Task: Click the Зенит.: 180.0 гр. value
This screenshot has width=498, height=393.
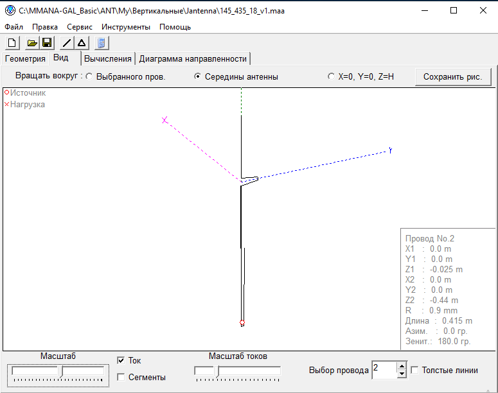Action: [438, 341]
